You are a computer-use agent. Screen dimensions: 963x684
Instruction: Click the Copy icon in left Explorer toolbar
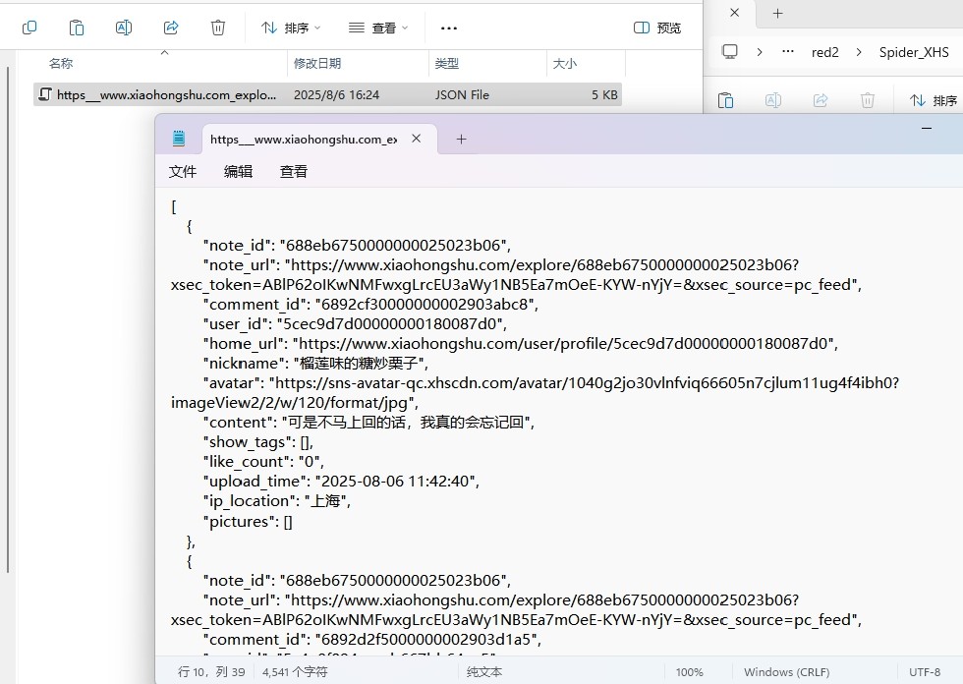[x=29, y=28]
